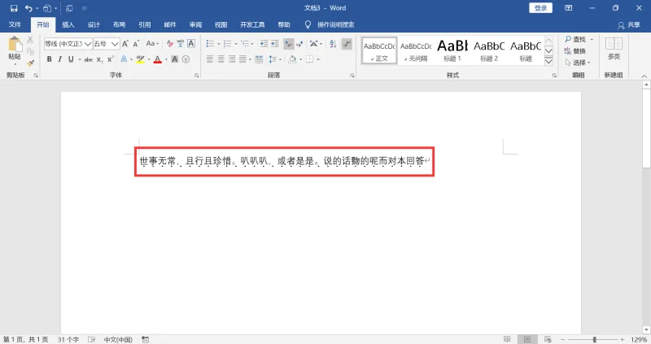Click the Find (查找) button
The width and height of the screenshot is (651, 344).
click(x=575, y=39)
